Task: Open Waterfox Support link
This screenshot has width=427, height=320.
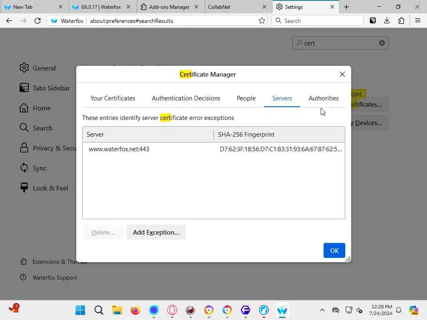Action: click(x=48, y=277)
